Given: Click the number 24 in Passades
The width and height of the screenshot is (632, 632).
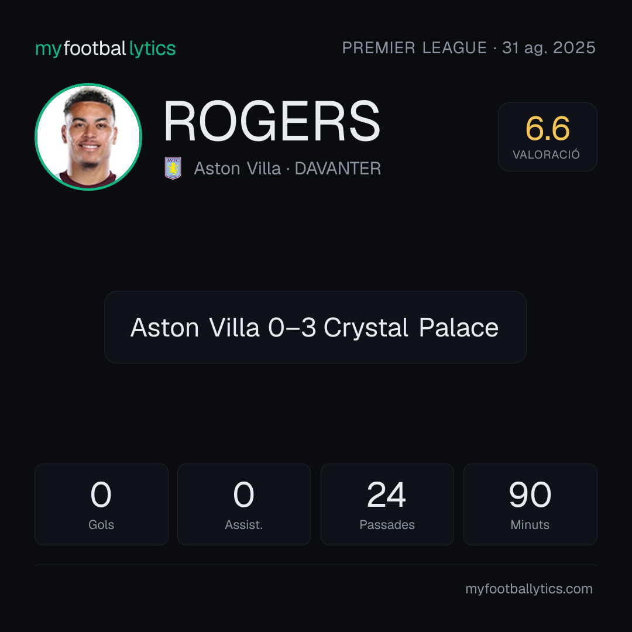Looking at the screenshot, I should [x=387, y=494].
